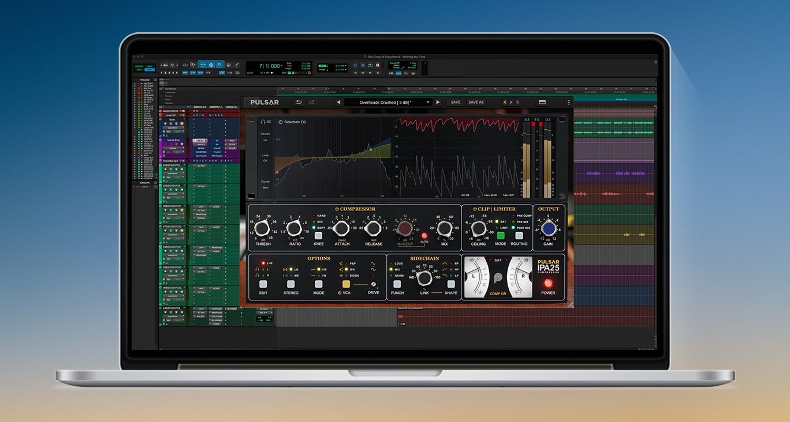Load the previous preset with the left arrow
Viewport: 790px width, 422px height.
click(338, 102)
